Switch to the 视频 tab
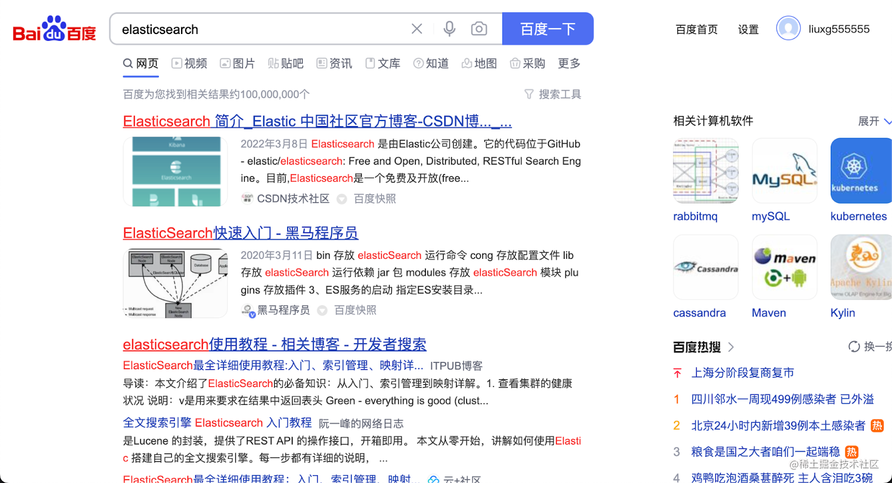 189,64
